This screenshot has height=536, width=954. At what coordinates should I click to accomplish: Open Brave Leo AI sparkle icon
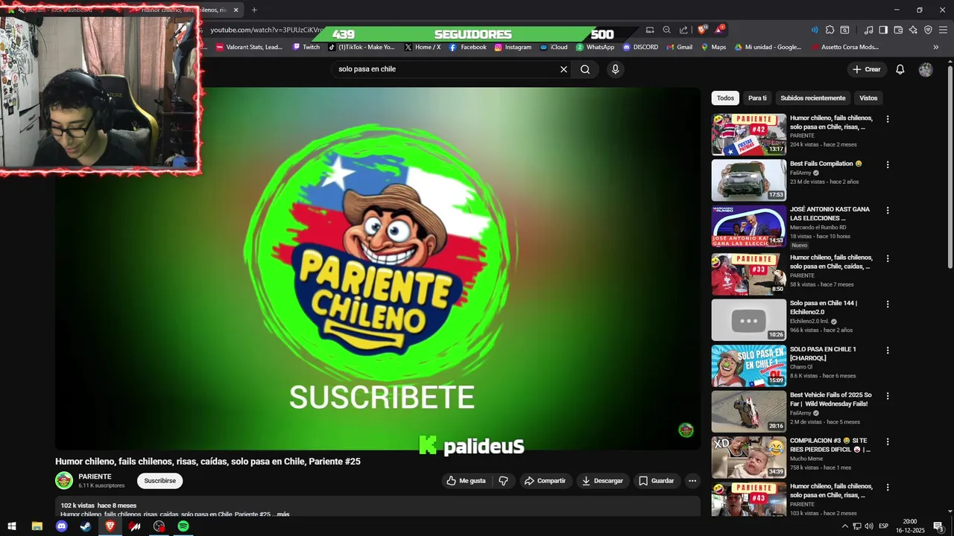coord(913,30)
